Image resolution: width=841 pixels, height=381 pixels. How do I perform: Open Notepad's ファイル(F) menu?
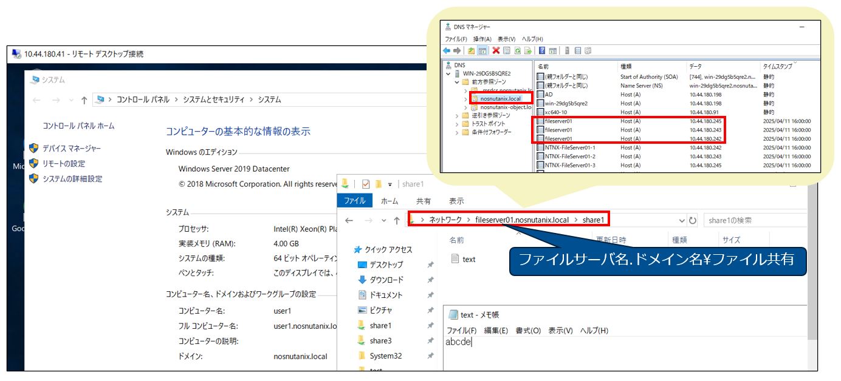tap(462, 331)
